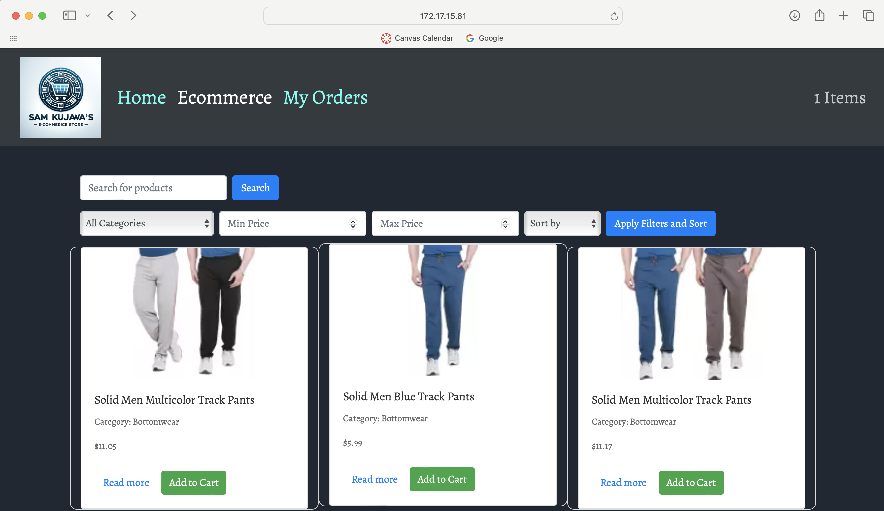Click the Min Price stepper arrows

tap(353, 224)
